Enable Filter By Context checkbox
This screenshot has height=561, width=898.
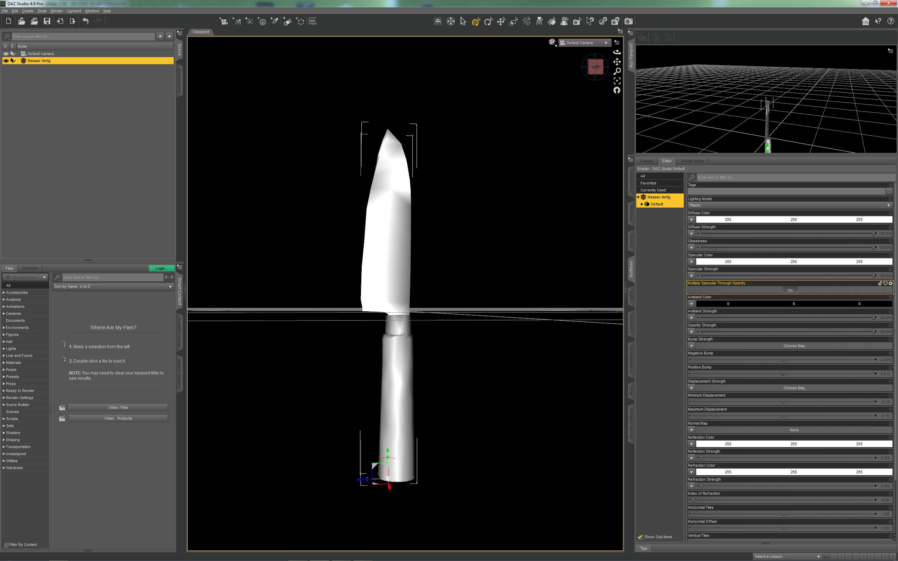(x=6, y=545)
